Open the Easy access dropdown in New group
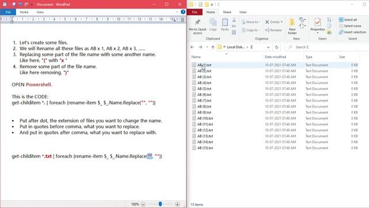369x208 pixels. (x=302, y=26)
